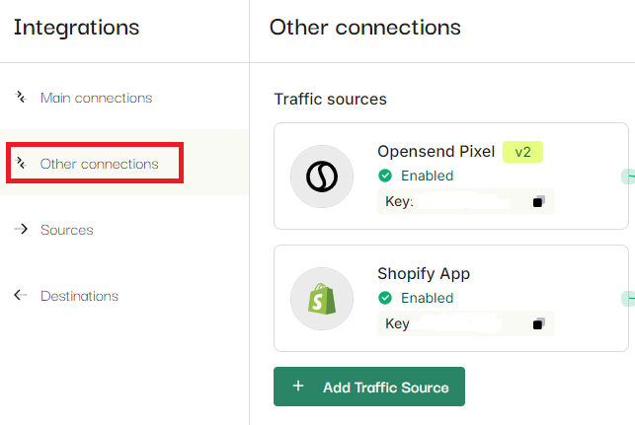Click the v2 badge on Opensend Pixel

[x=522, y=152]
